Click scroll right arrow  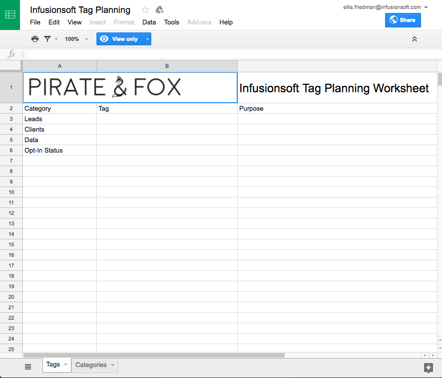434,355
